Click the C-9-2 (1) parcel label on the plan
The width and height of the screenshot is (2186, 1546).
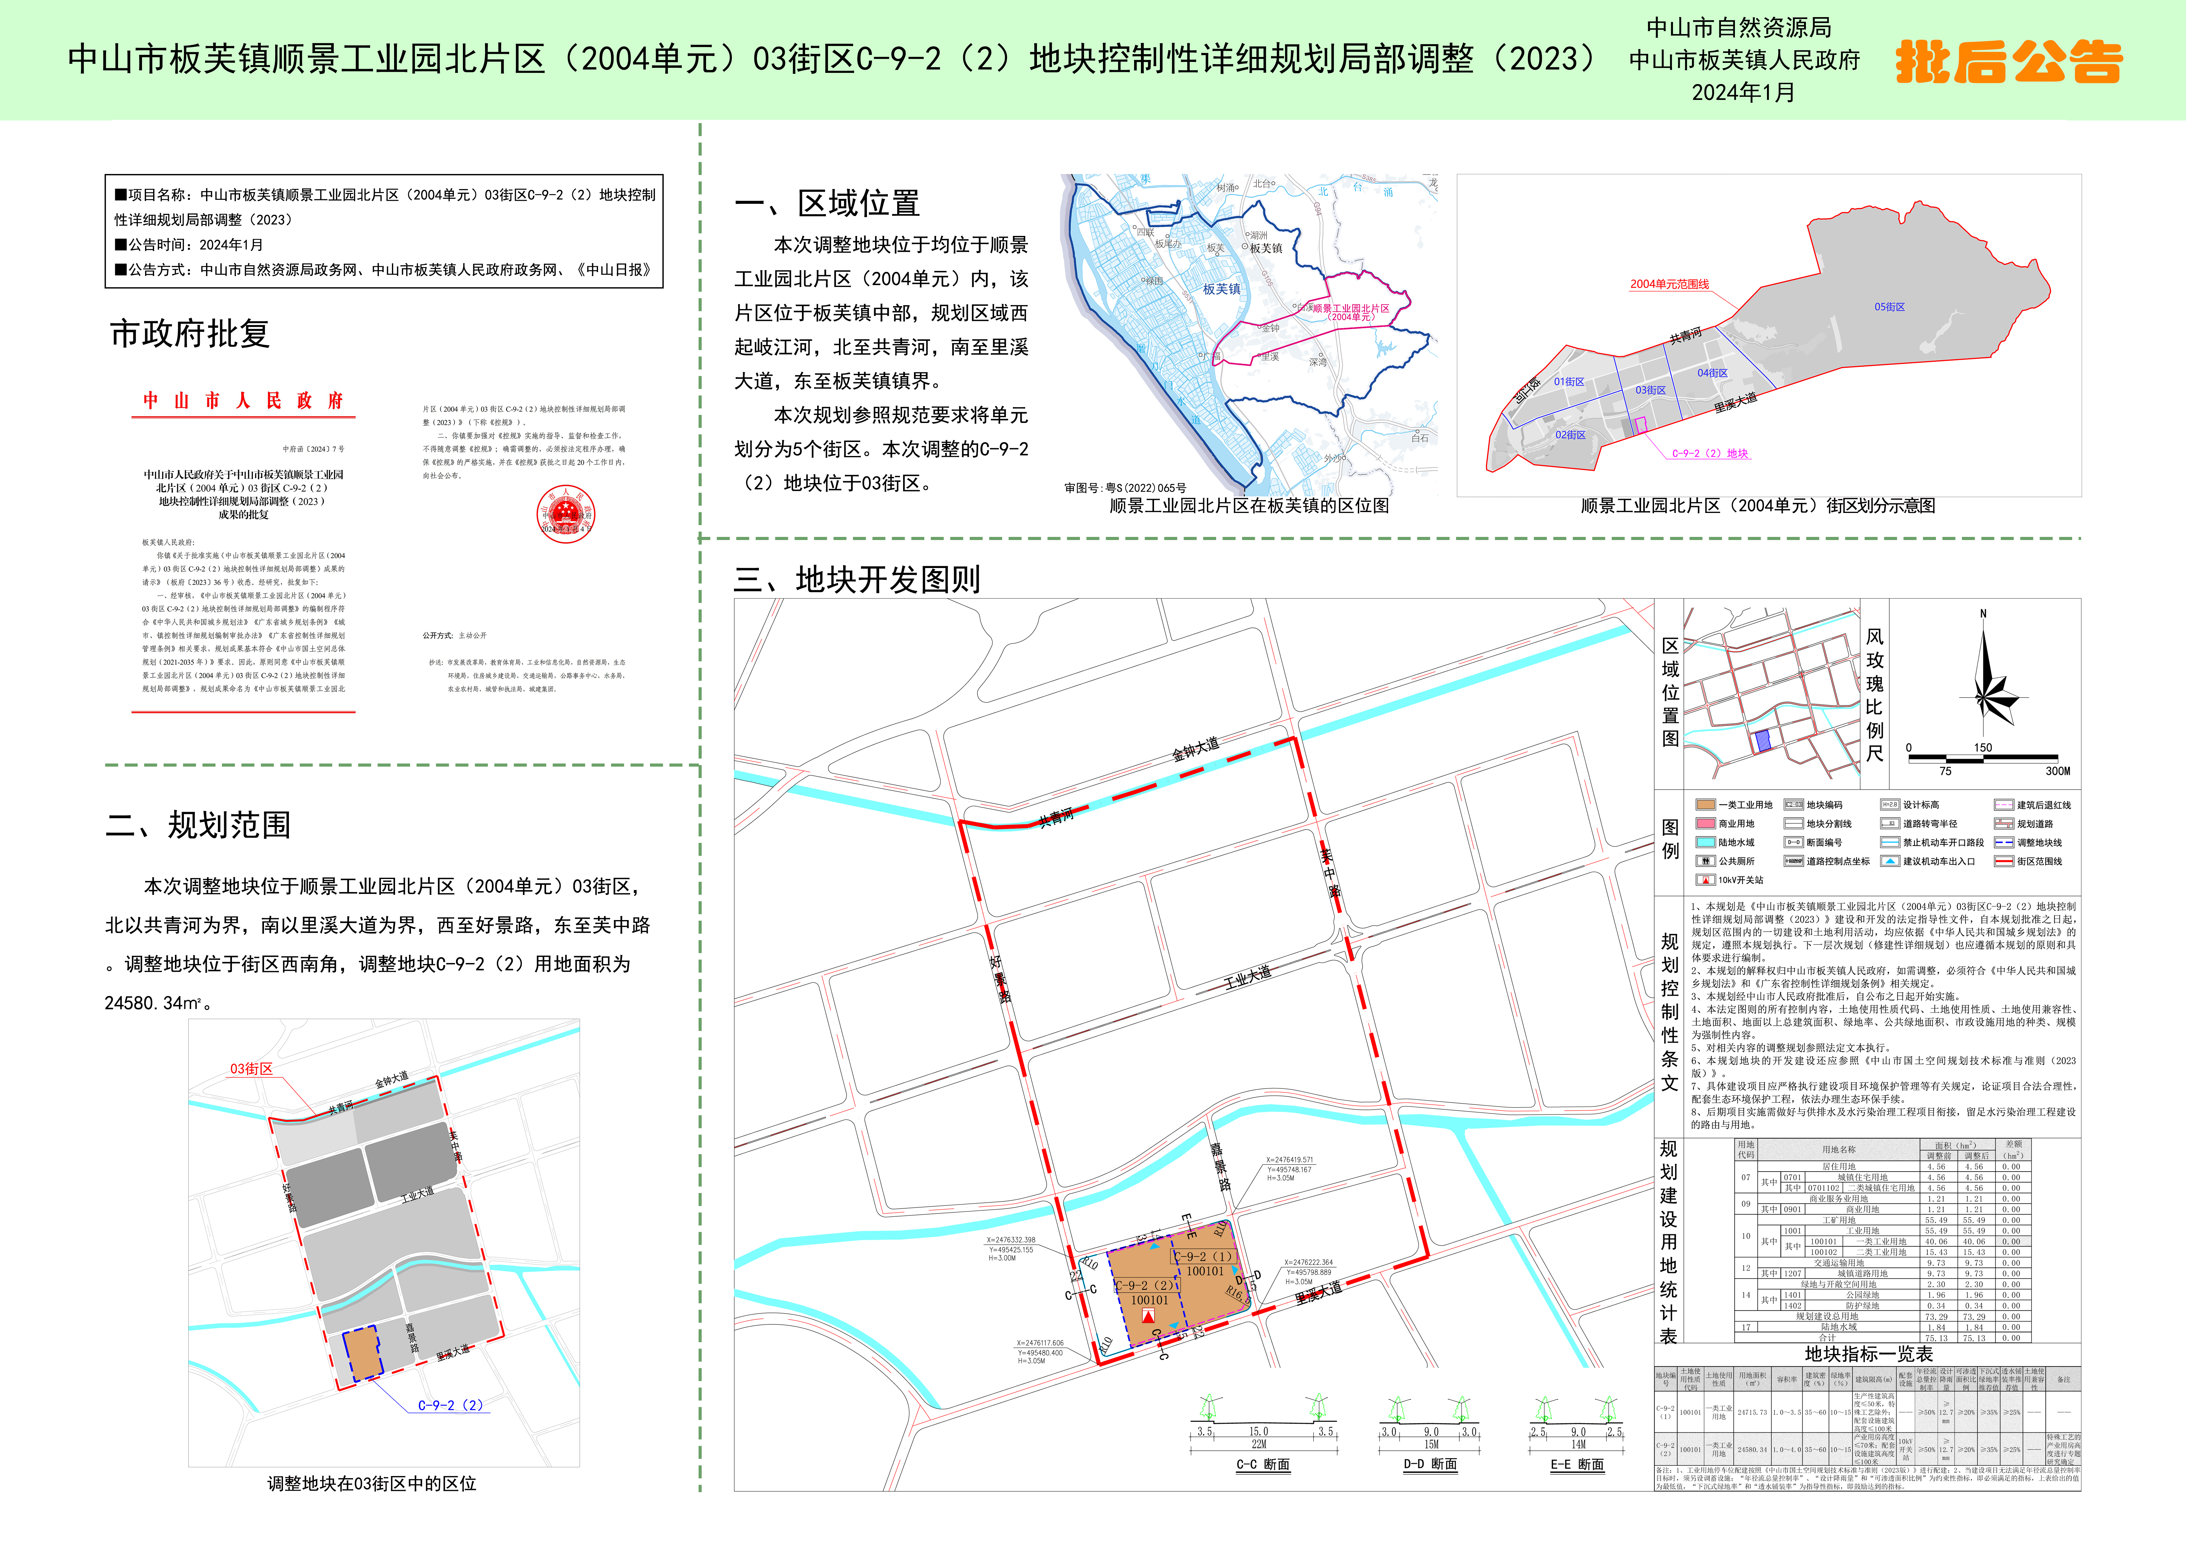pos(1204,1257)
